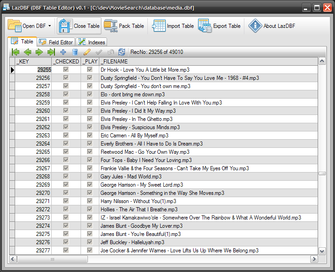Viewport: 335px width, 272px height.
Task: Click the _KEY column header
Action: [33, 62]
